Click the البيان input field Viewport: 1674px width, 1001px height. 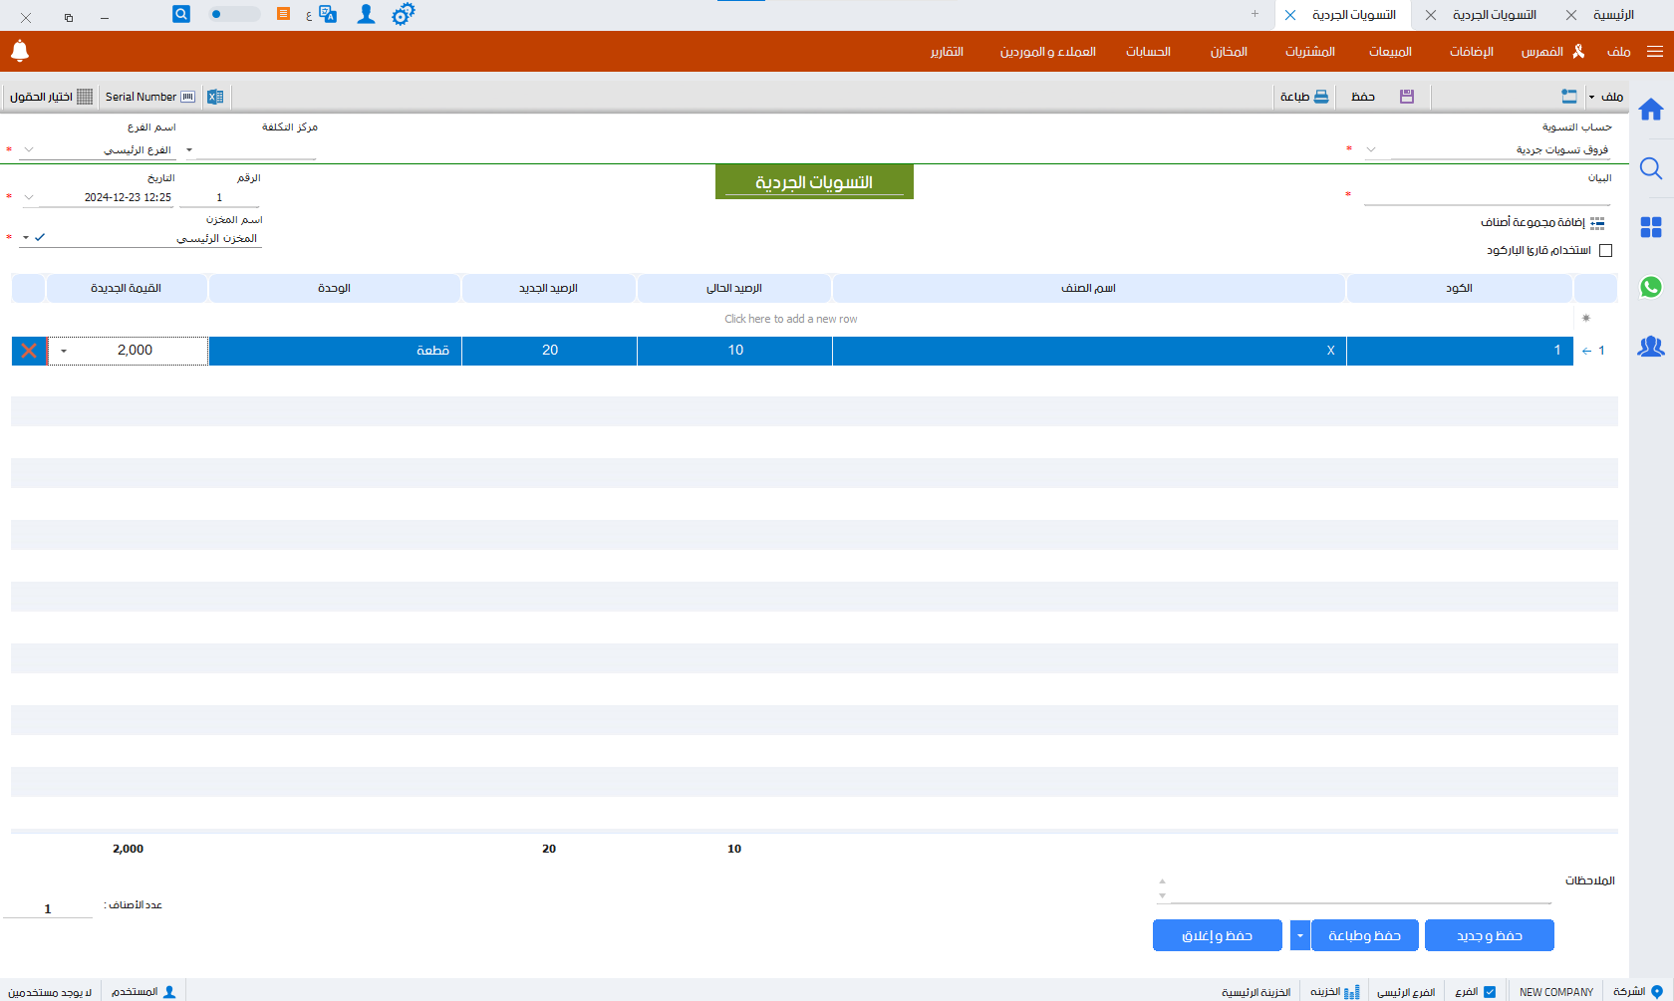pyautogui.click(x=1486, y=196)
